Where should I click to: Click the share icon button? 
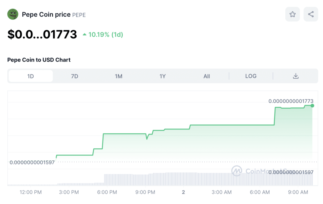tap(311, 14)
